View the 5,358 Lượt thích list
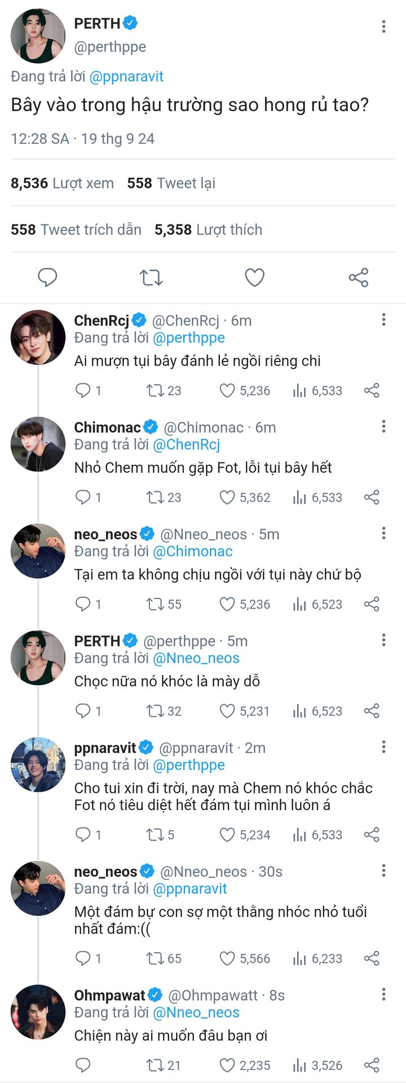This screenshot has width=406, height=1083. pyautogui.click(x=209, y=230)
